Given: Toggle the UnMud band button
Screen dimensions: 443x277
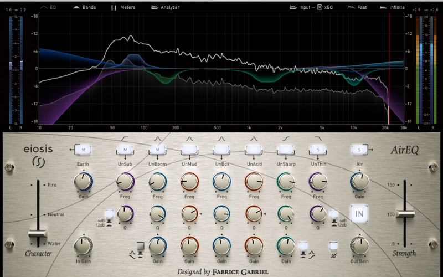Looking at the screenshot, I should coord(189,150).
